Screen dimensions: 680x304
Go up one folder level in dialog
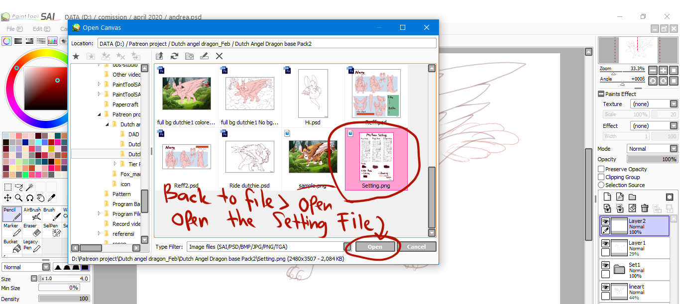(x=159, y=56)
